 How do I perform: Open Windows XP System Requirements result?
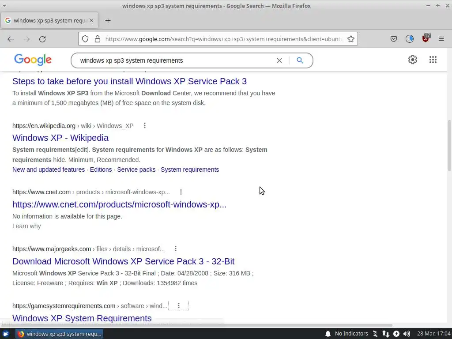(x=82, y=318)
